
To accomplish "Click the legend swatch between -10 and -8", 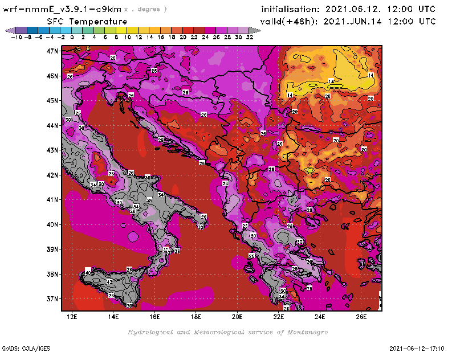I will 22,30.
